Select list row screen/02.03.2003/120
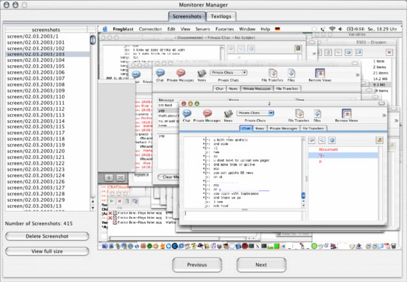This screenshot has height=282, width=407. tap(48, 151)
